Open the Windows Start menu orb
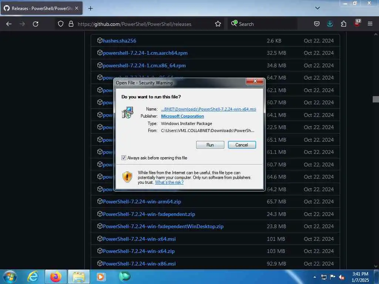Image resolution: width=379 pixels, height=284 pixels. [10, 277]
